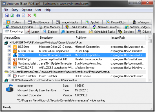Switch to the Logon tab
155x112 pixels.
click(33, 32)
